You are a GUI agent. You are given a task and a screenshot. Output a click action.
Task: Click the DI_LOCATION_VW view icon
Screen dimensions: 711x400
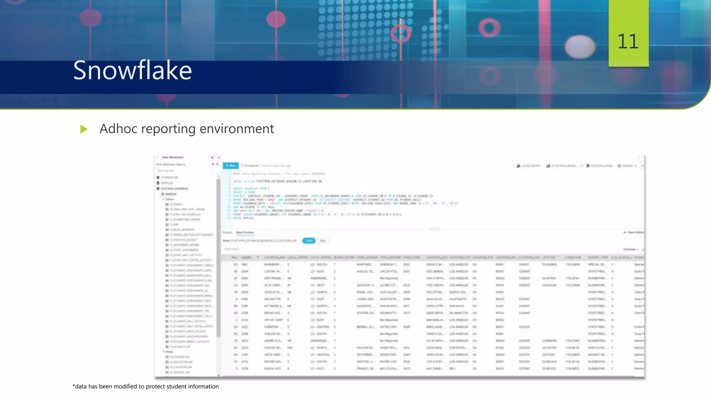tap(167, 367)
